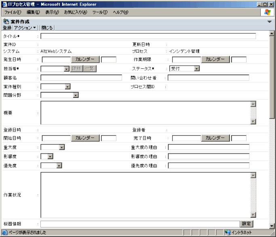The image size is (276, 237).
Task: Click the インシデント管理 process value text
Action: (184, 51)
